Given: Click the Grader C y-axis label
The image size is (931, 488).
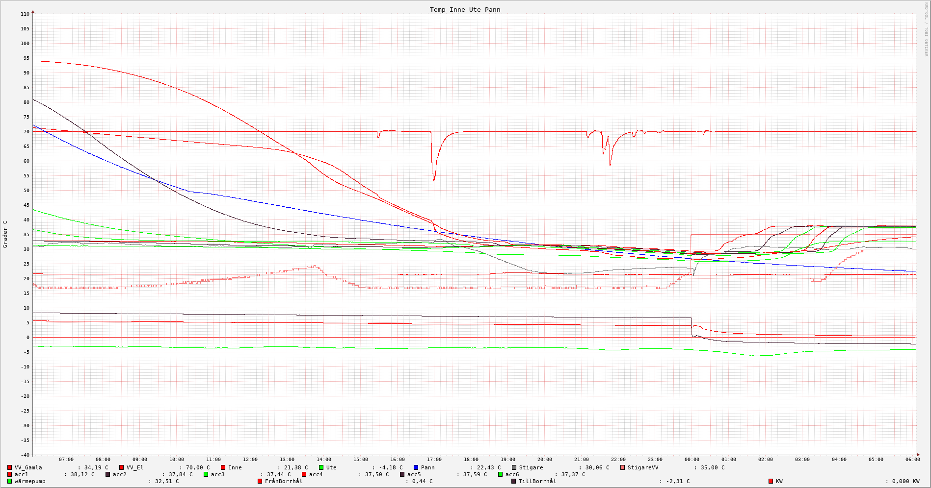Looking at the screenshot, I should 5,234.
